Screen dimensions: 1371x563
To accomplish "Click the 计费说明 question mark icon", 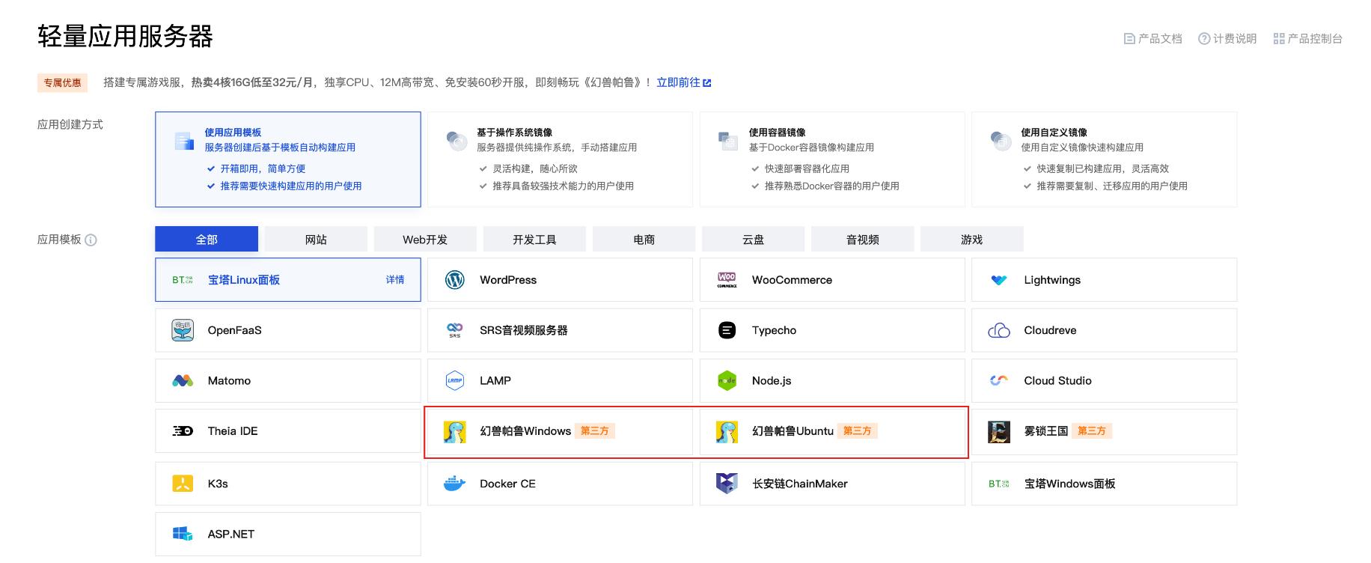I will [x=1204, y=39].
